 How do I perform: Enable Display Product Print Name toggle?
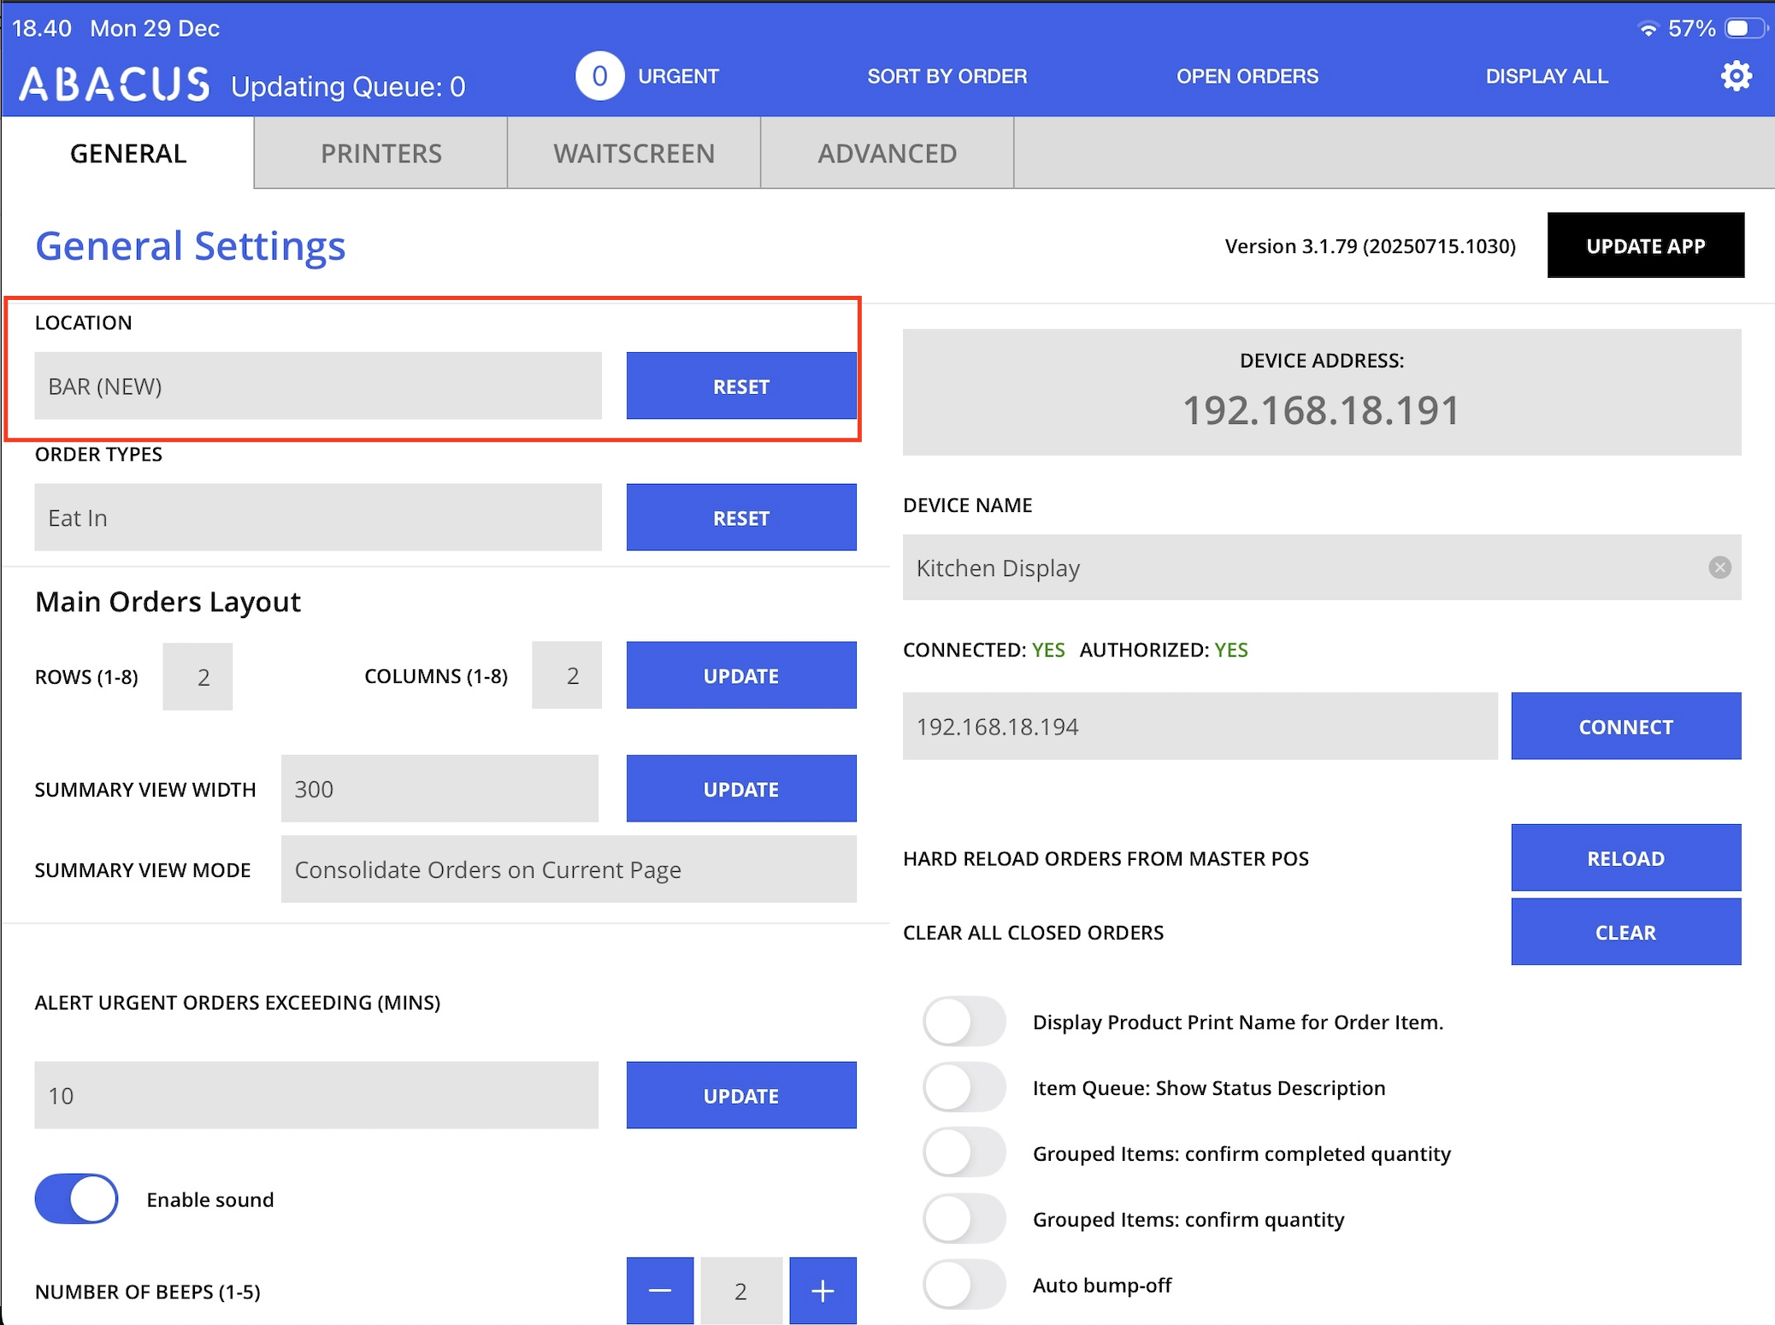click(964, 1021)
